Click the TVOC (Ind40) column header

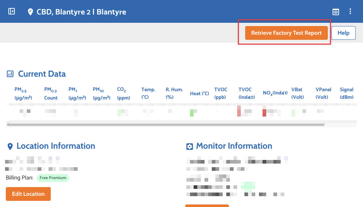point(247,93)
